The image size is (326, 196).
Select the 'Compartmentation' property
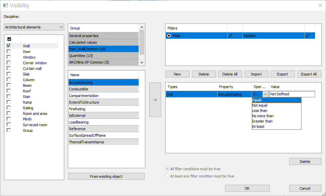pyautogui.click(x=104, y=96)
